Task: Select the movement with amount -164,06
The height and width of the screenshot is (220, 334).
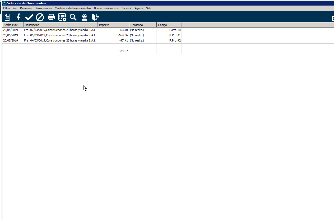Action: point(123,35)
